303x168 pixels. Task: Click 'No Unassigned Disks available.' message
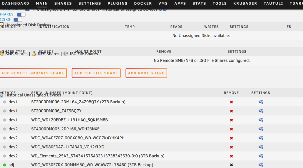click(201, 36)
